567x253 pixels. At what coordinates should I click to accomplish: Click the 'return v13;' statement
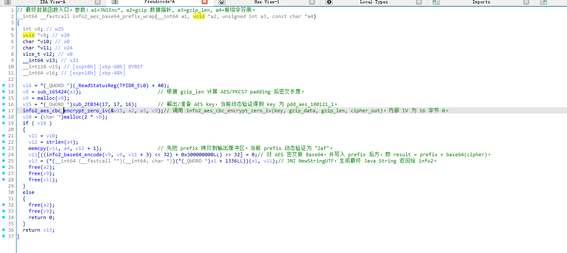coord(39,230)
